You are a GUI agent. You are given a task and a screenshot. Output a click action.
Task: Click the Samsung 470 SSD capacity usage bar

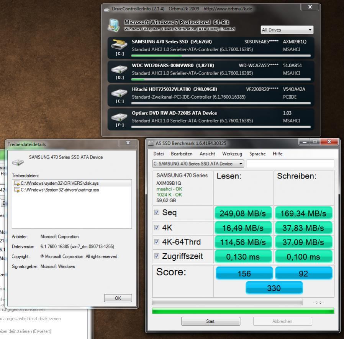pyautogui.click(x=221, y=56)
